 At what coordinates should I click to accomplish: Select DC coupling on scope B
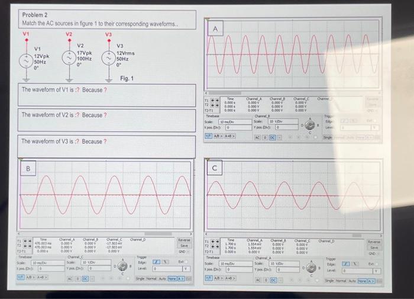point(85,279)
